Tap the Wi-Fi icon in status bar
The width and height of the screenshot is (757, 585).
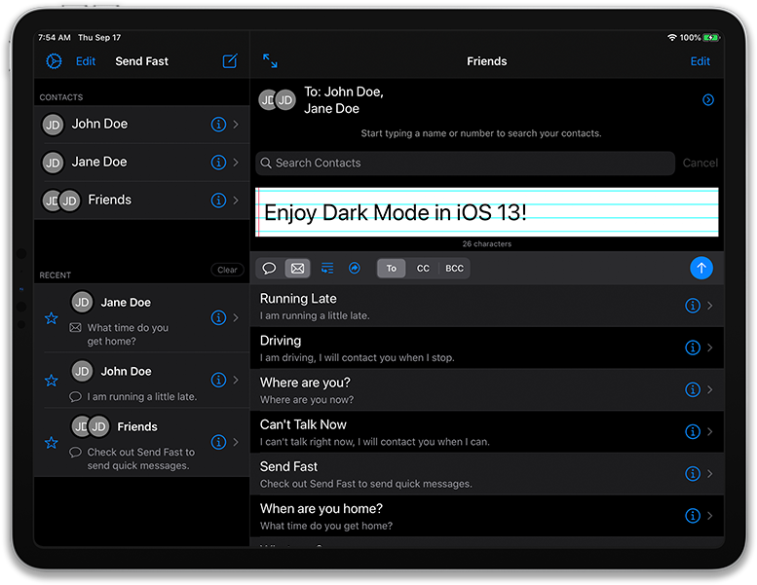pyautogui.click(x=671, y=38)
